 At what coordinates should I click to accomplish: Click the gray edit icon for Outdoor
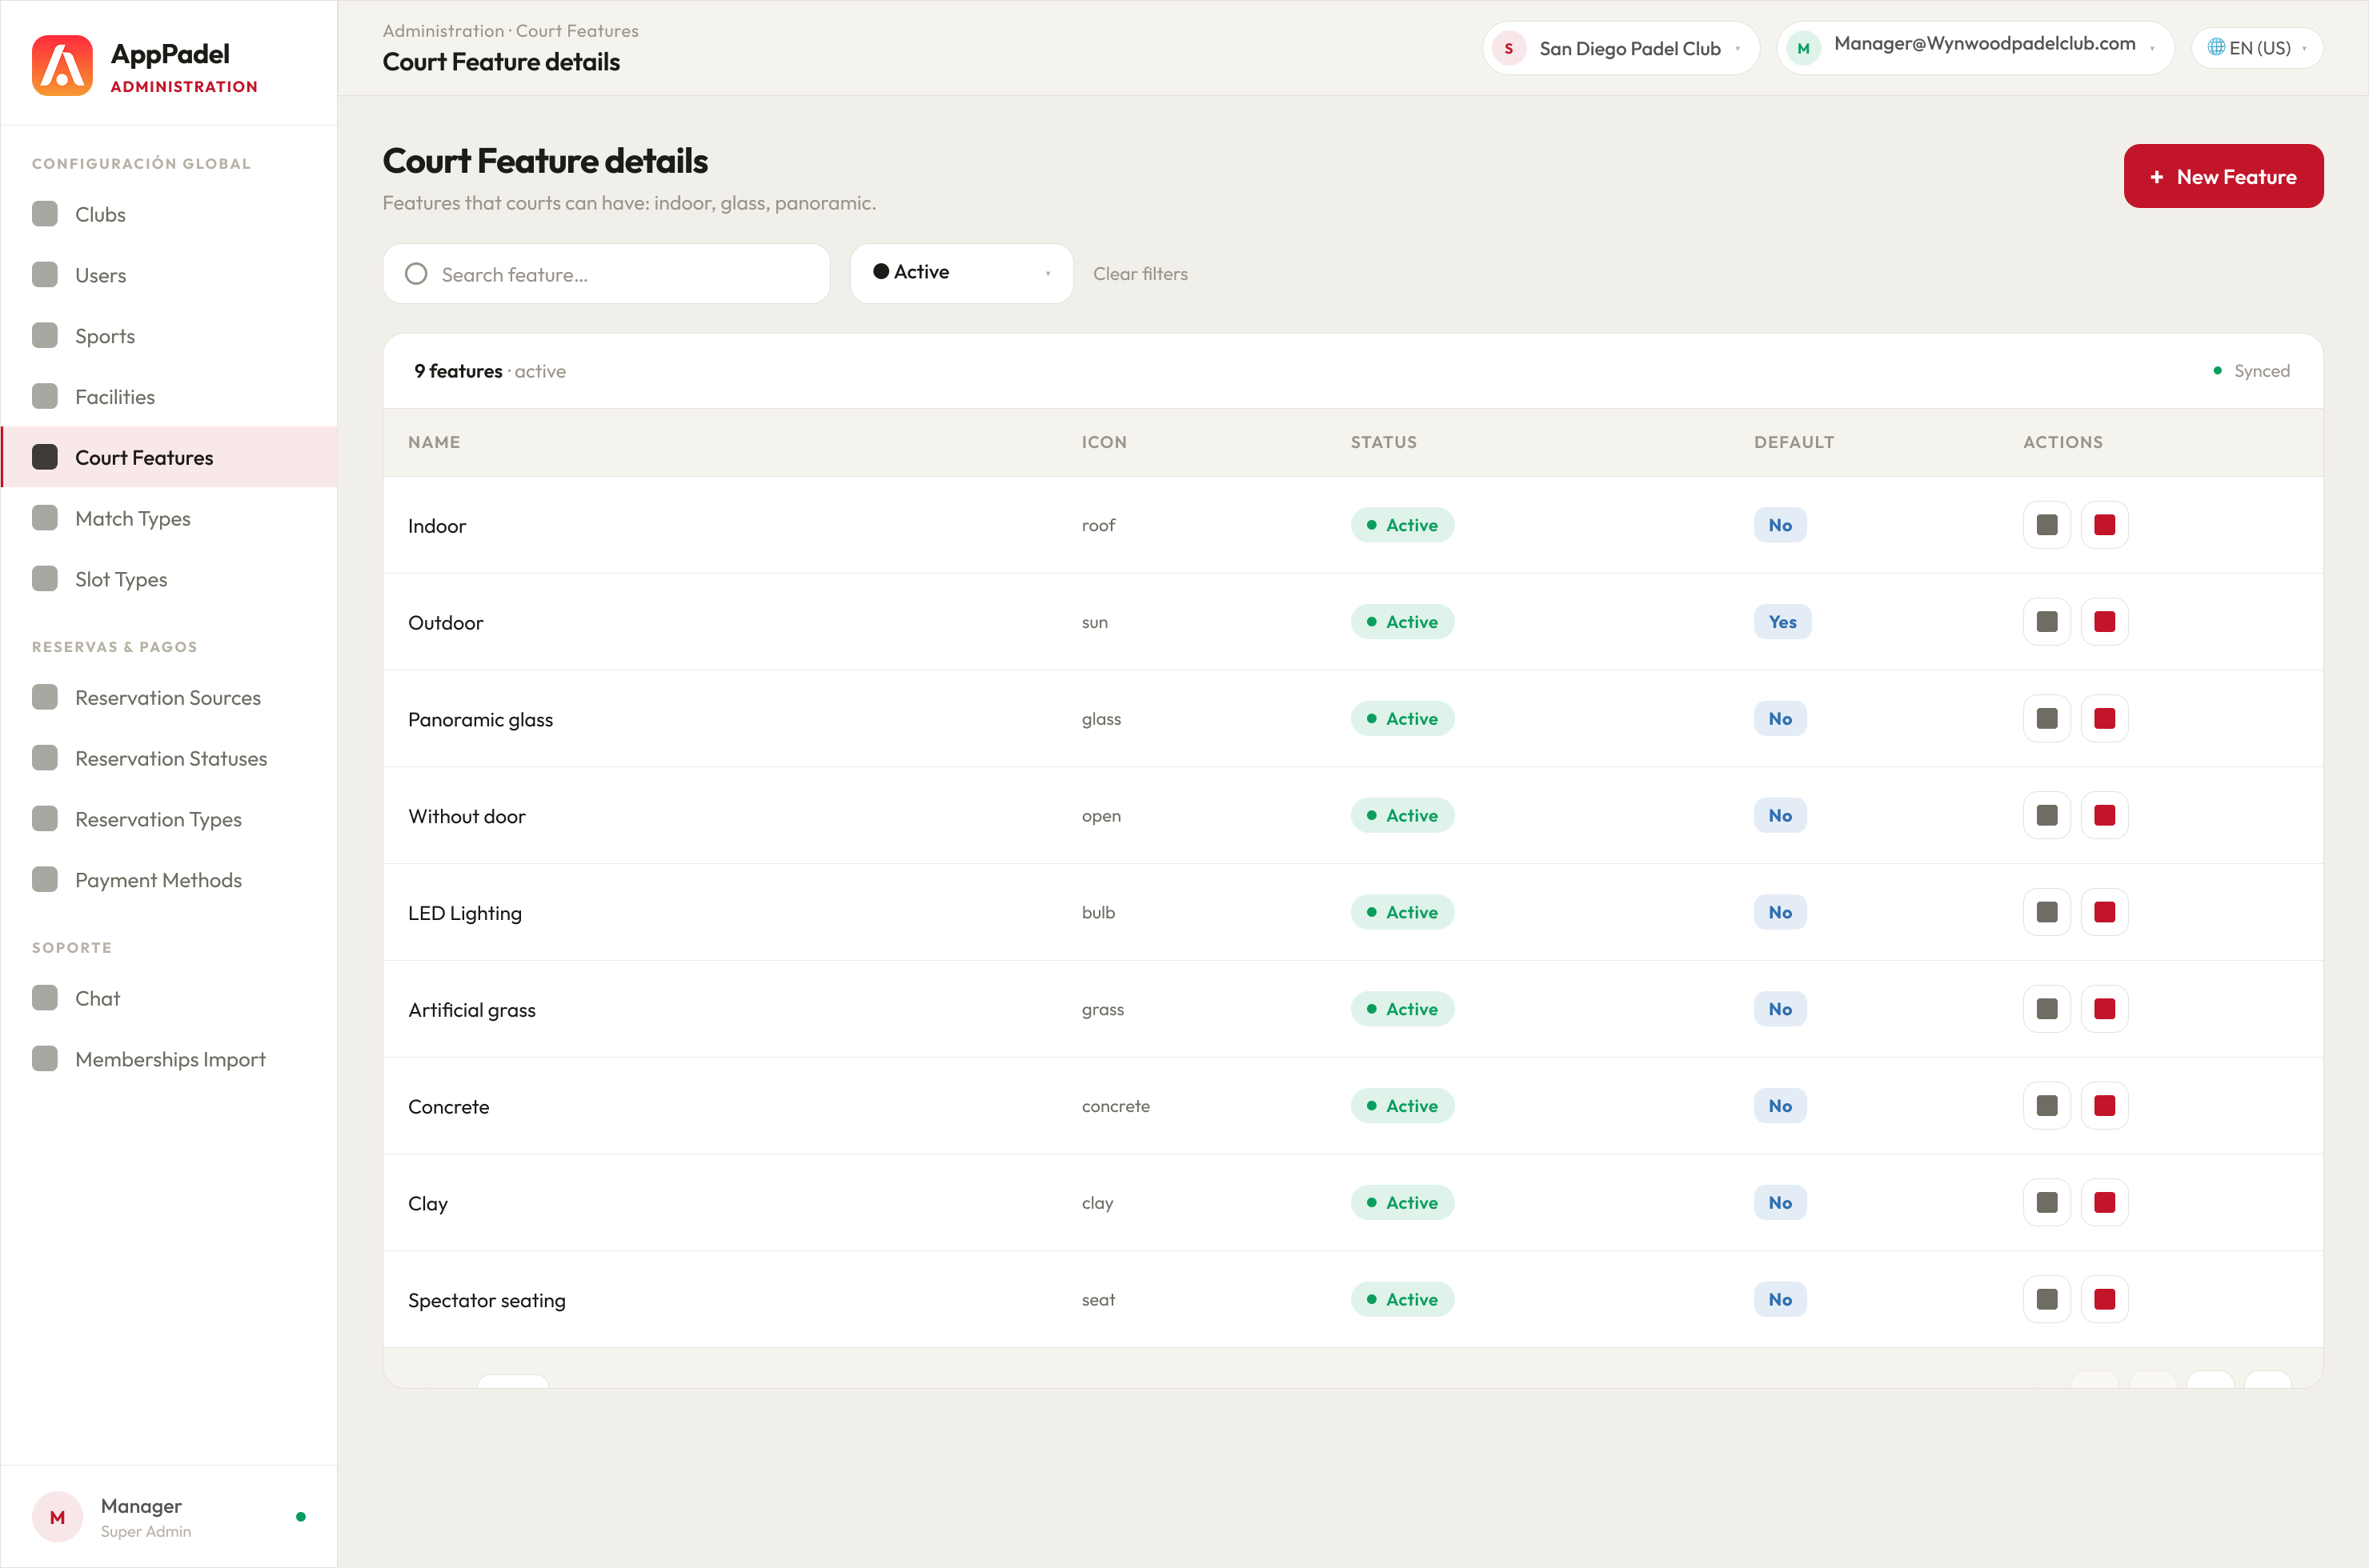click(2047, 622)
